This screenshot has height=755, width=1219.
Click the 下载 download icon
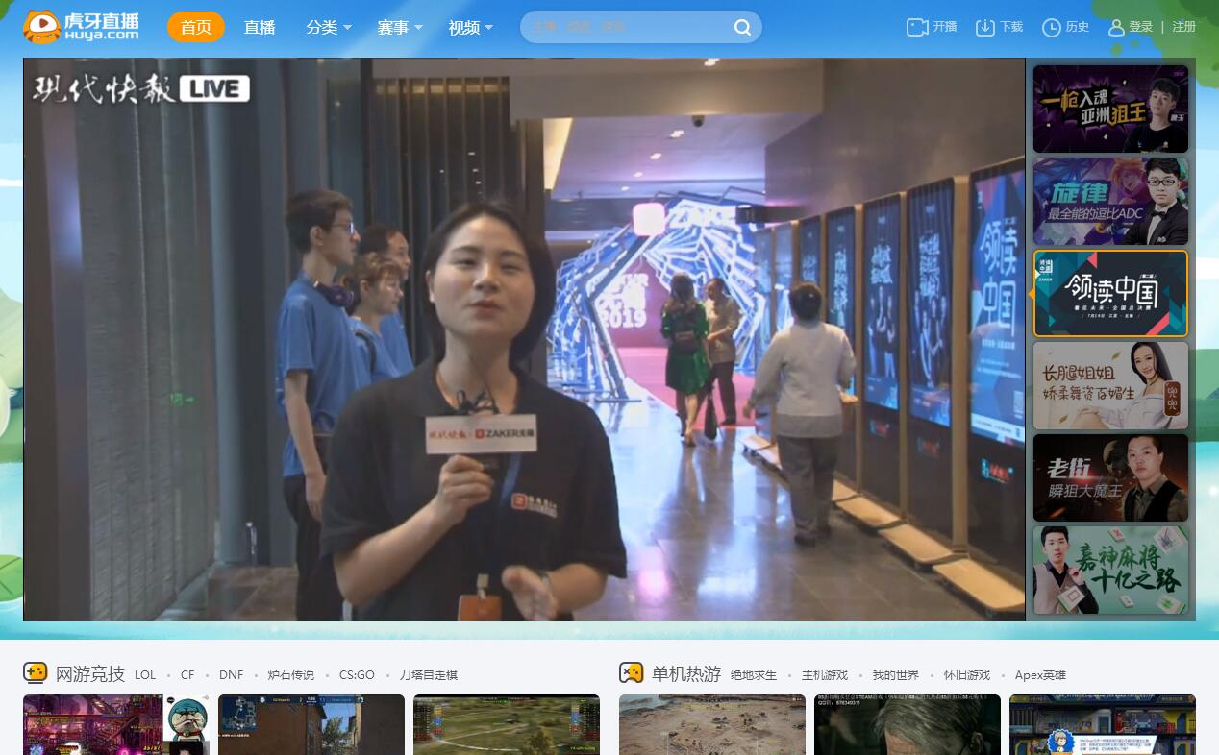[x=984, y=27]
